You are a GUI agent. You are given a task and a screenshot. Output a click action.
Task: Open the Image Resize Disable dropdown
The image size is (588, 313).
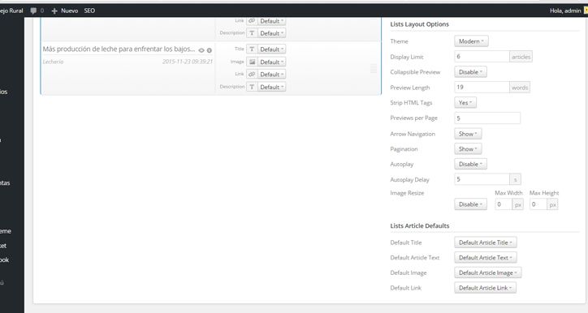point(470,204)
